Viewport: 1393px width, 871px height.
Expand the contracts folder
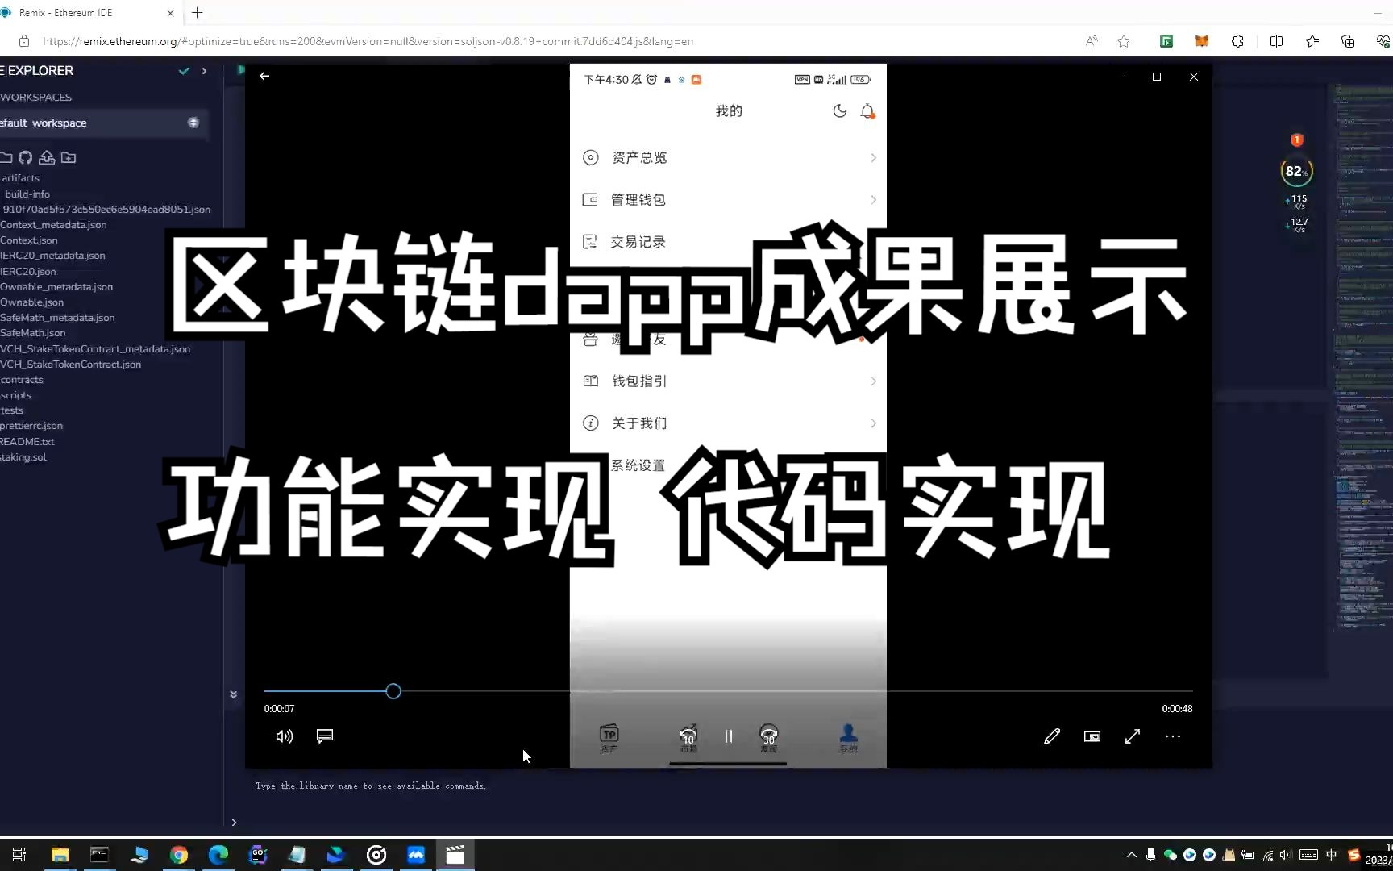(22, 380)
